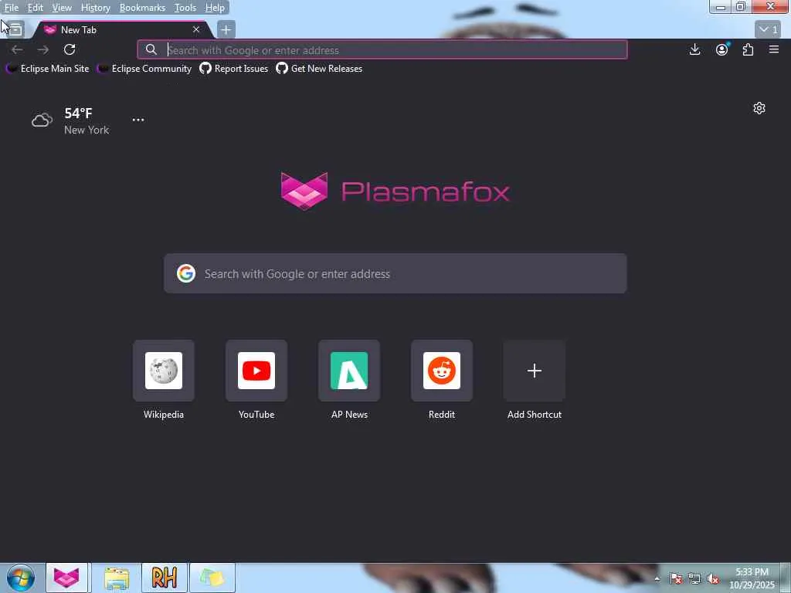Focus the center Google search box
Viewport: 791px width, 593px height.
[395, 273]
